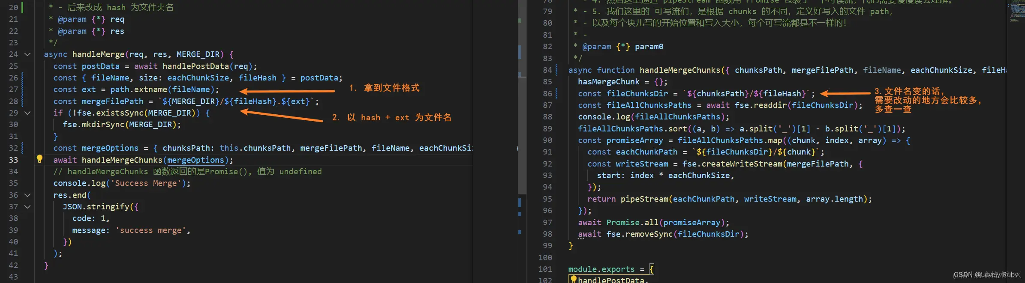The width and height of the screenshot is (1025, 283).
Task: Click fse.createWriteStream call on line 92
Action: click(x=732, y=164)
